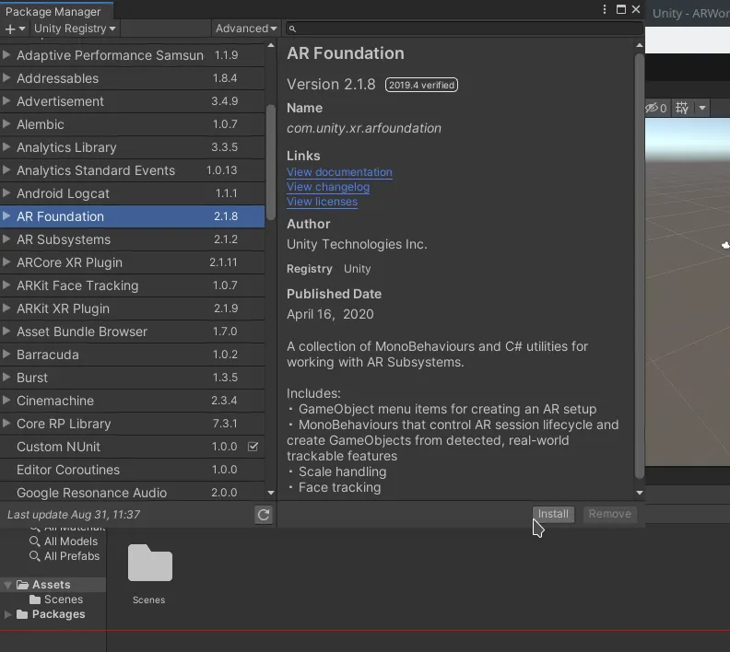Toggle grid visibility in Scene view

682,108
